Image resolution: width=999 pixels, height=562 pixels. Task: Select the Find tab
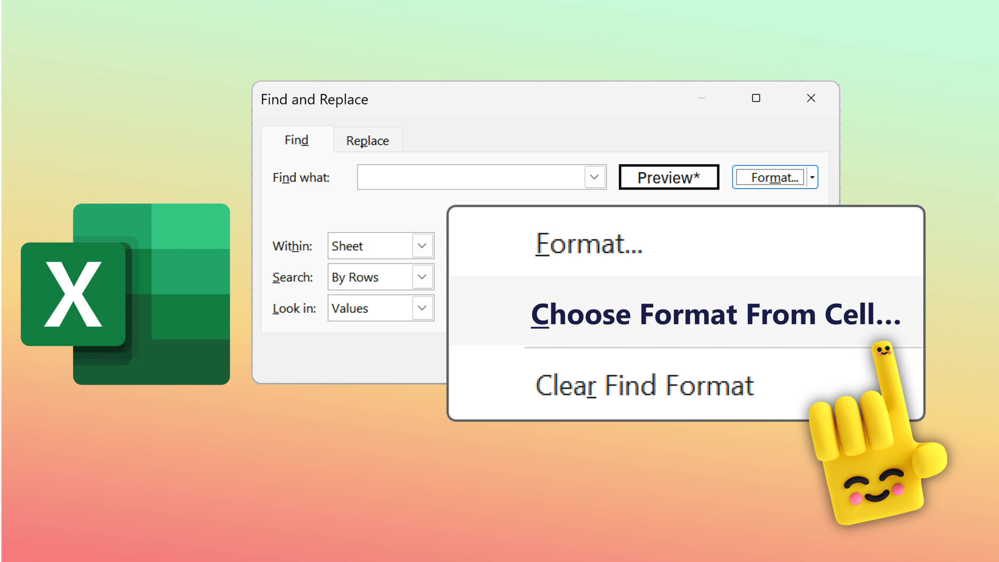click(296, 140)
